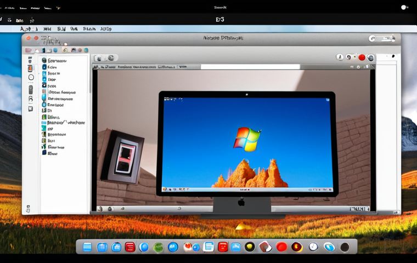
Task: Click the white circle on the top black bar's right
Action: tap(404, 7)
